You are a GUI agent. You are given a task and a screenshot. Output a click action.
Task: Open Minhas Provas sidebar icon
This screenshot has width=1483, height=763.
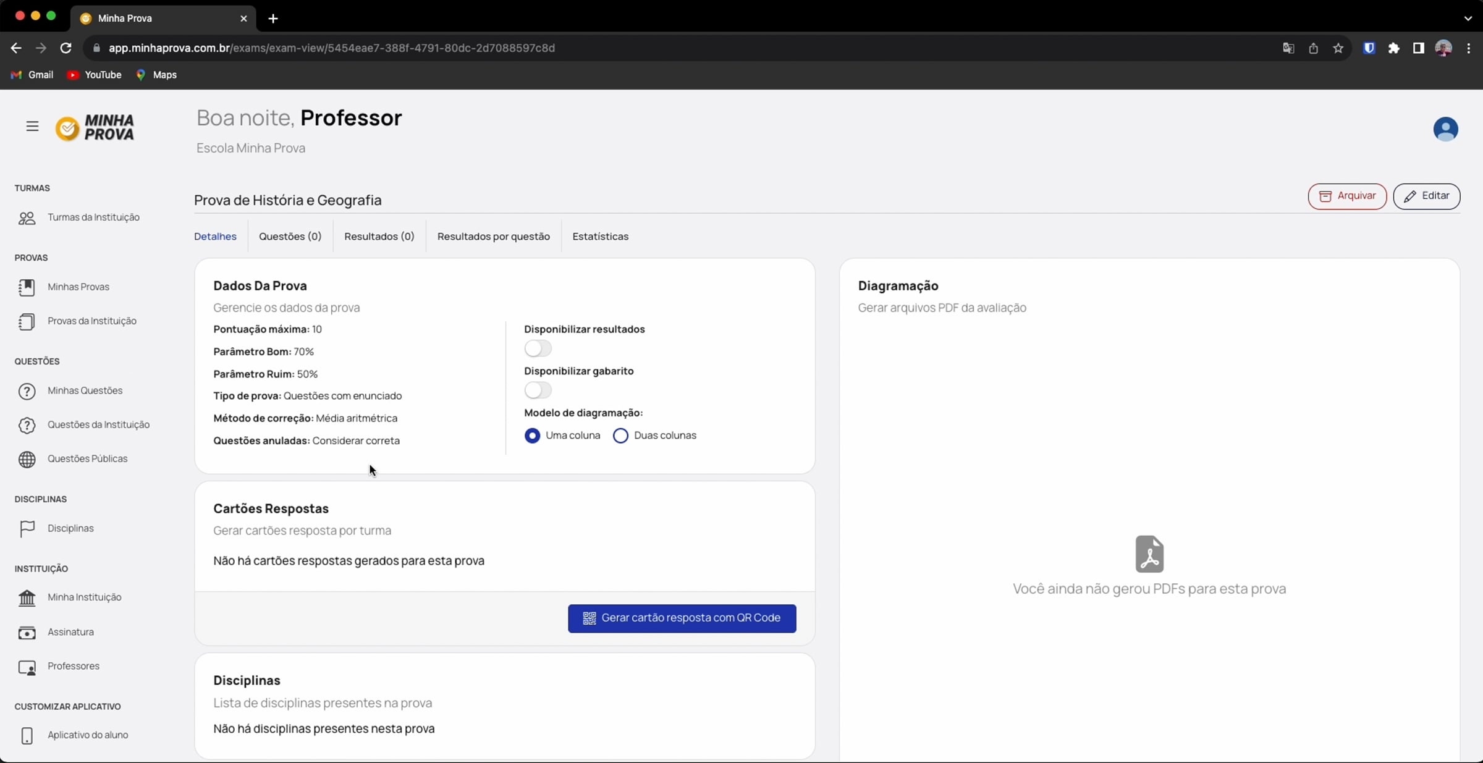[27, 287]
